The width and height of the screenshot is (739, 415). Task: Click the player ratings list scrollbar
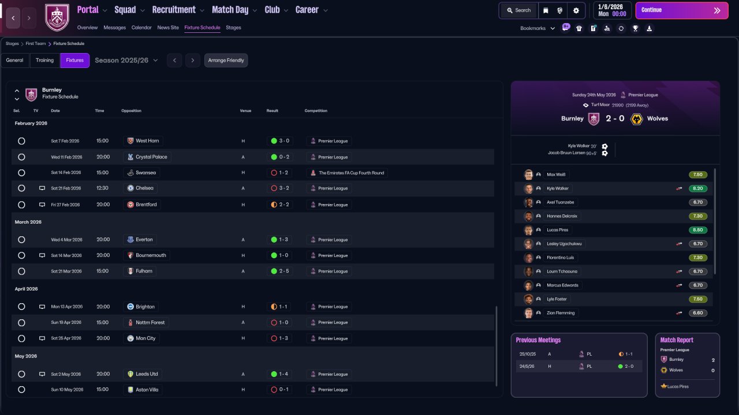click(x=715, y=221)
